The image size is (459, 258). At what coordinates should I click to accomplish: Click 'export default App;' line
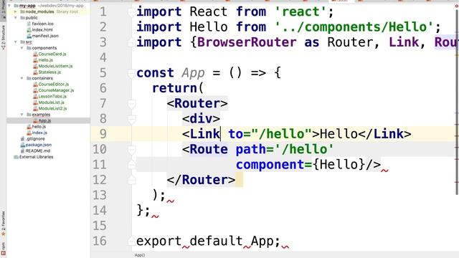click(x=209, y=242)
